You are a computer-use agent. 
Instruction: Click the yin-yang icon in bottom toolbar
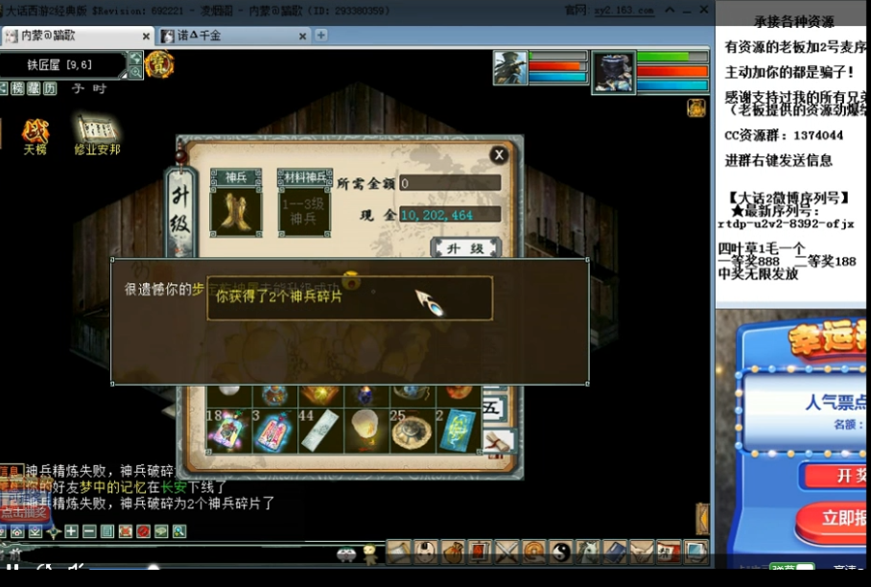click(560, 552)
